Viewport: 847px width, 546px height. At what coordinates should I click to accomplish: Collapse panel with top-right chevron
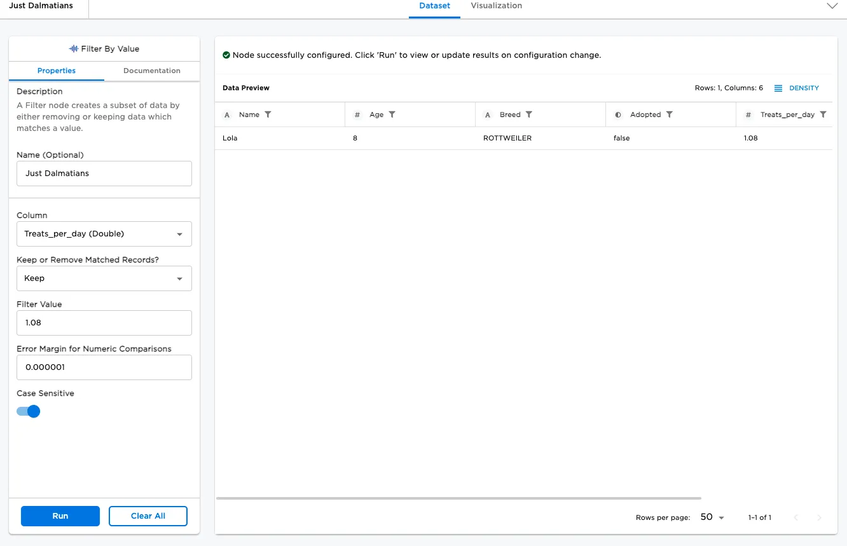(832, 6)
